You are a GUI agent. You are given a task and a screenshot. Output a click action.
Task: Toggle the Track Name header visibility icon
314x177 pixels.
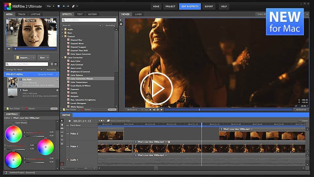(x=68, y=125)
